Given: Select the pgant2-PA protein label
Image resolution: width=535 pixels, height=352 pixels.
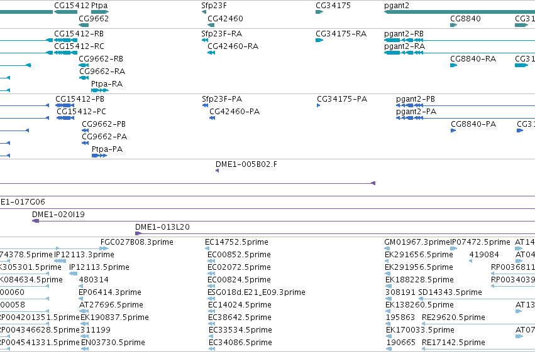Looking at the screenshot, I should pyautogui.click(x=416, y=112).
